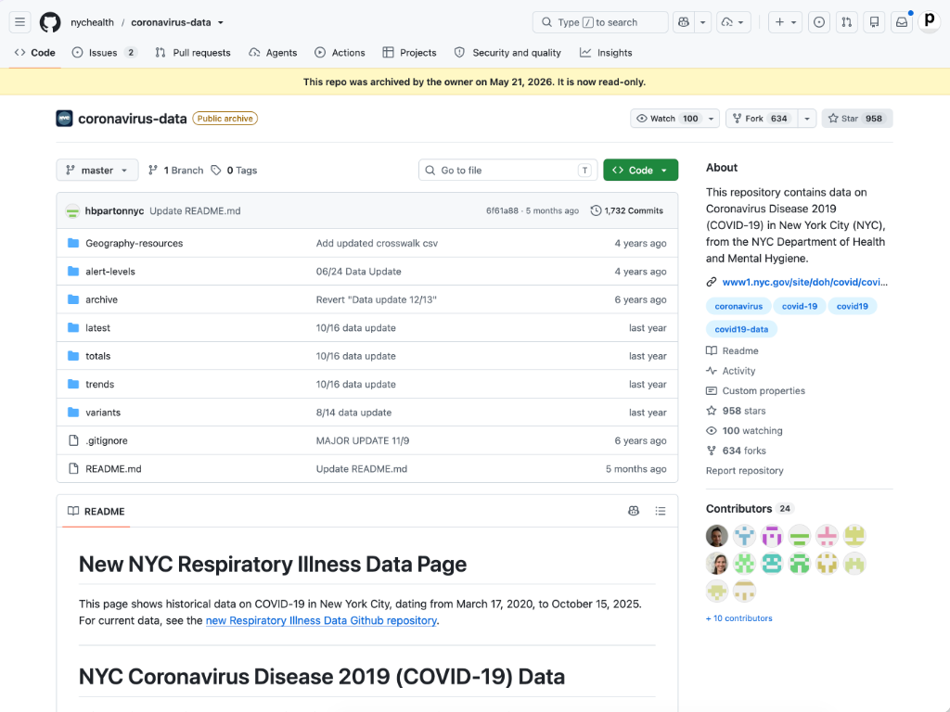The height and width of the screenshot is (712, 950).
Task: Open pull requests icon in top bar
Action: click(x=846, y=22)
